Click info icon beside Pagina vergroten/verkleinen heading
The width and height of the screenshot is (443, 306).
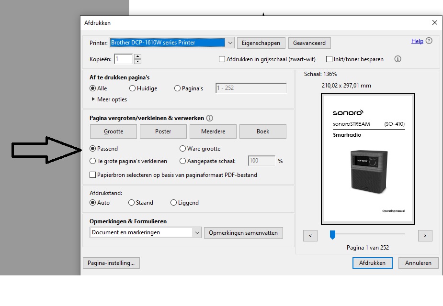point(210,118)
